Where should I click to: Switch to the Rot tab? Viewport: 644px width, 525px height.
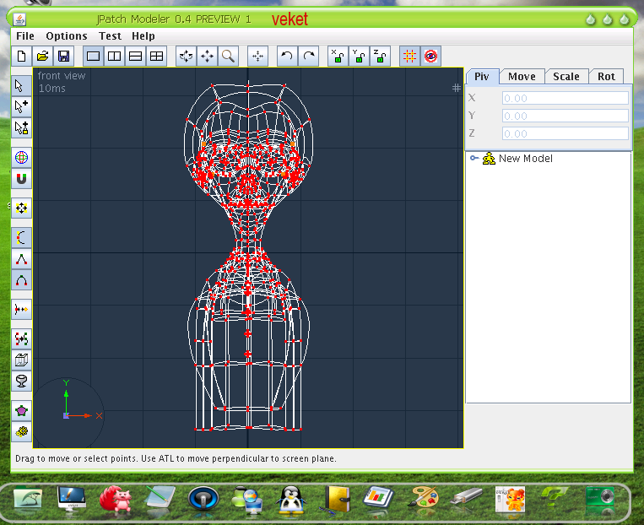pyautogui.click(x=606, y=77)
